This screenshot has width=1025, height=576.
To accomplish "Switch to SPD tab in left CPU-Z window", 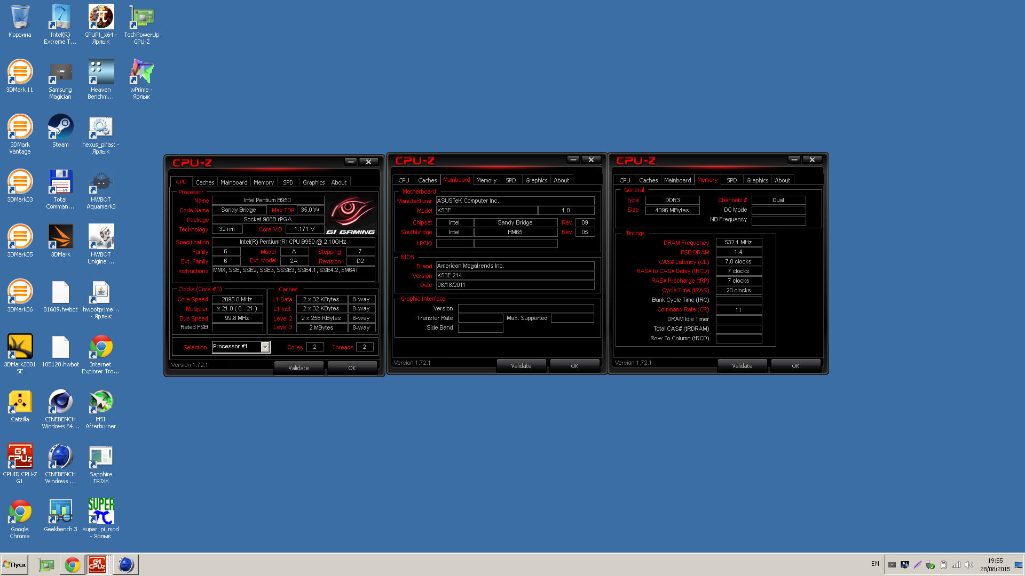I will click(x=288, y=182).
